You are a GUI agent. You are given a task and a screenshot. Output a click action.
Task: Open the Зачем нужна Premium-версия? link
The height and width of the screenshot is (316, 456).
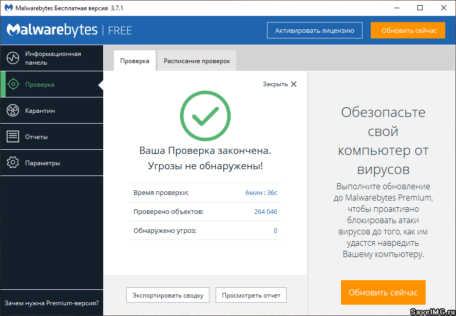pyautogui.click(x=51, y=303)
